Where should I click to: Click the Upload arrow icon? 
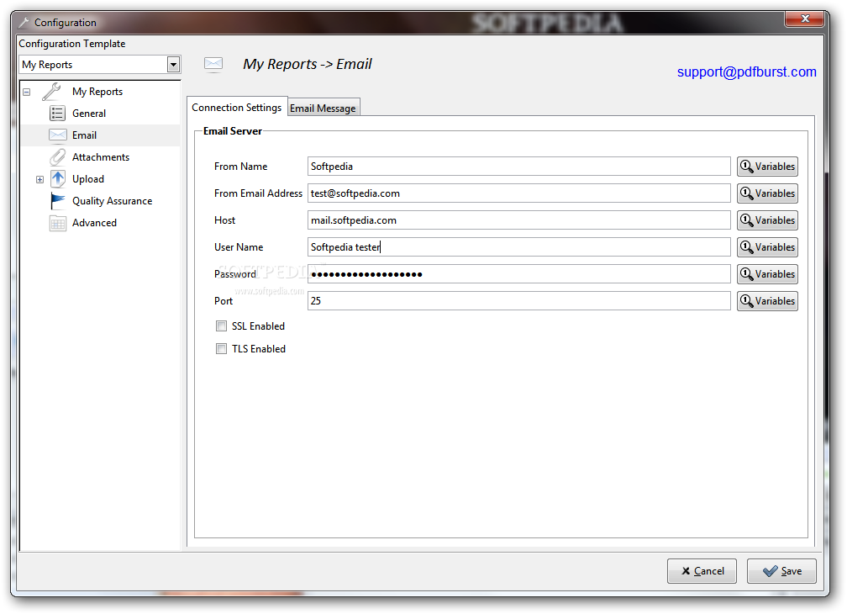coord(58,179)
